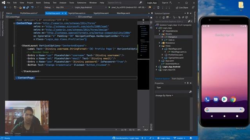
Task: Switch to the ProfileView.xaml.cs tab
Action: 29,13
